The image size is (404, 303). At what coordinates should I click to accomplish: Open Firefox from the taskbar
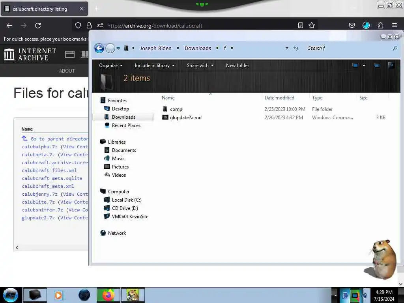(x=108, y=295)
